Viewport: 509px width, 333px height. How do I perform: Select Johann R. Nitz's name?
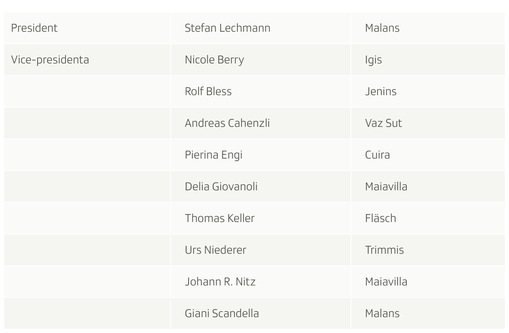(220, 282)
